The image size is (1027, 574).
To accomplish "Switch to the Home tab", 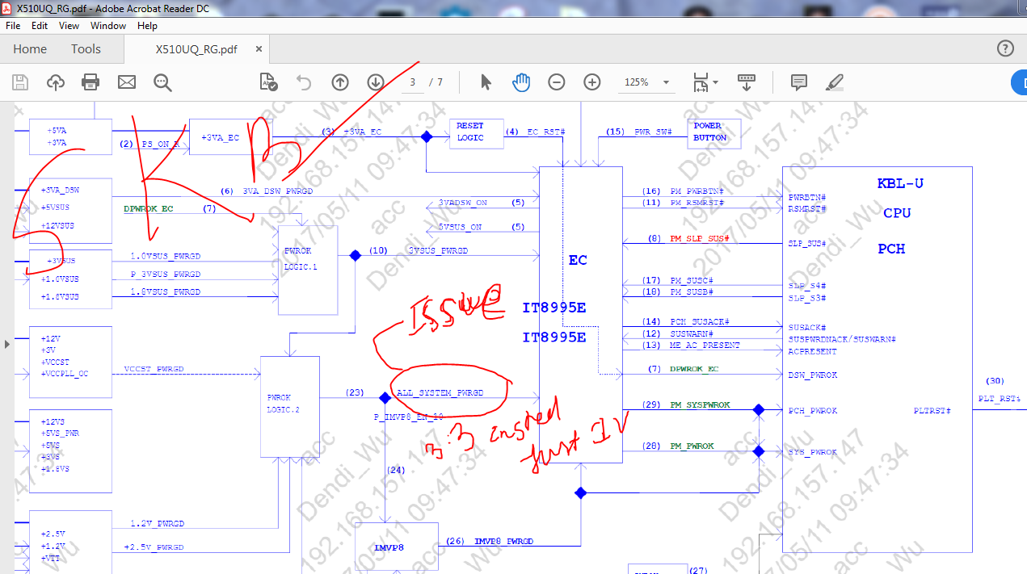I will click(x=30, y=48).
